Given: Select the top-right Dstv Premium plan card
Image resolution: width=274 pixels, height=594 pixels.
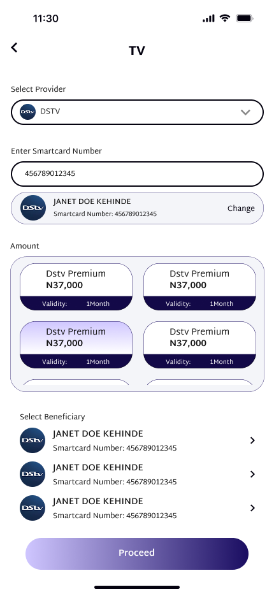Looking at the screenshot, I should [199, 287].
